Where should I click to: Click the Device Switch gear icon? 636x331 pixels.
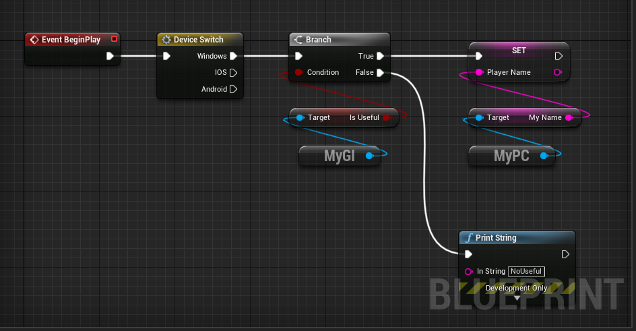[x=166, y=40]
